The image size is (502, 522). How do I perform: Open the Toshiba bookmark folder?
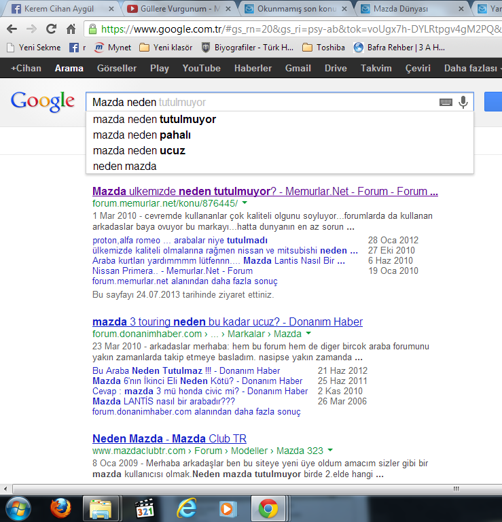[x=323, y=48]
